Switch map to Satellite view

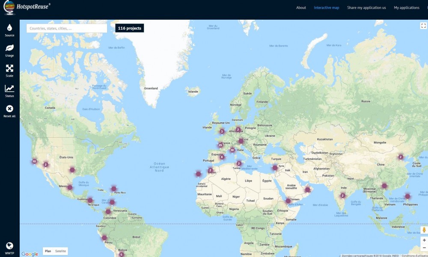click(x=61, y=251)
